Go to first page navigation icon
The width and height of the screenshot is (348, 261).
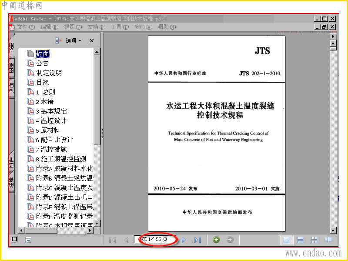tap(113, 240)
